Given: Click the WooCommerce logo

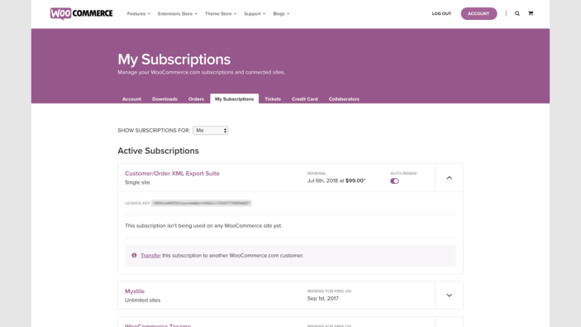Looking at the screenshot, I should [x=82, y=14].
